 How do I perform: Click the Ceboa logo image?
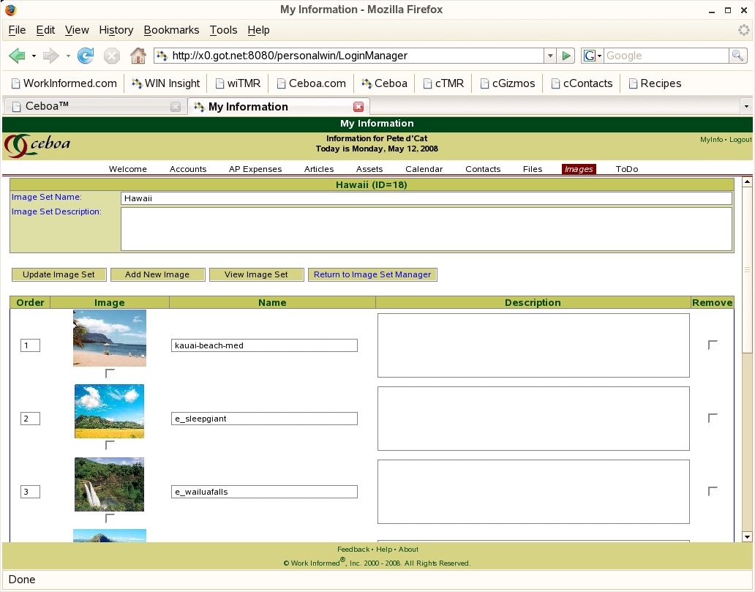click(37, 144)
